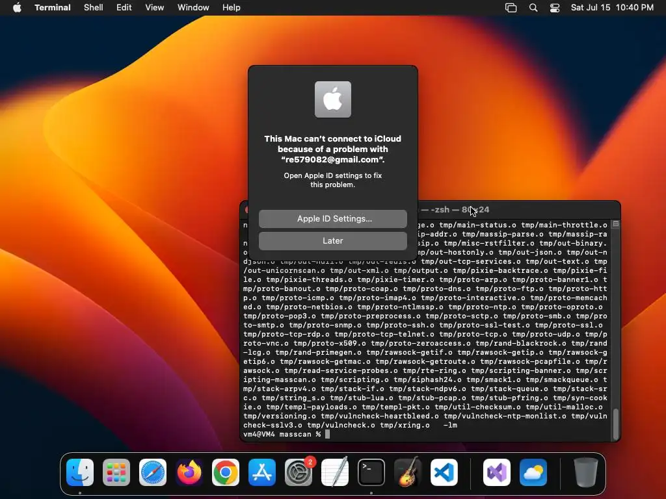Open the Edit menu

click(x=124, y=7)
